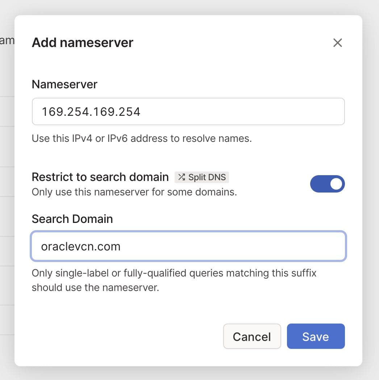Click the Search Domain label

click(72, 219)
